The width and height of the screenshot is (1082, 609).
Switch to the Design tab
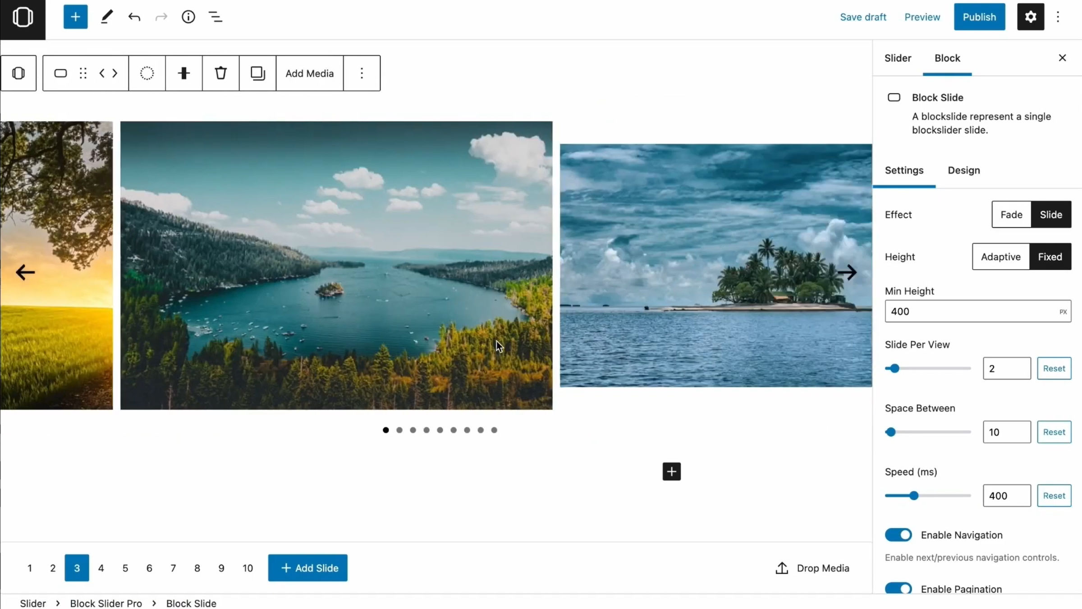tap(964, 171)
